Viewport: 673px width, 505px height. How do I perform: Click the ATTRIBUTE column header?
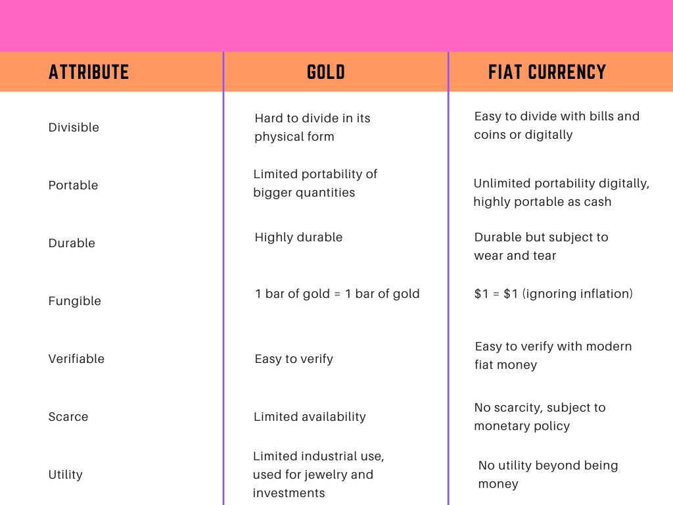point(89,72)
